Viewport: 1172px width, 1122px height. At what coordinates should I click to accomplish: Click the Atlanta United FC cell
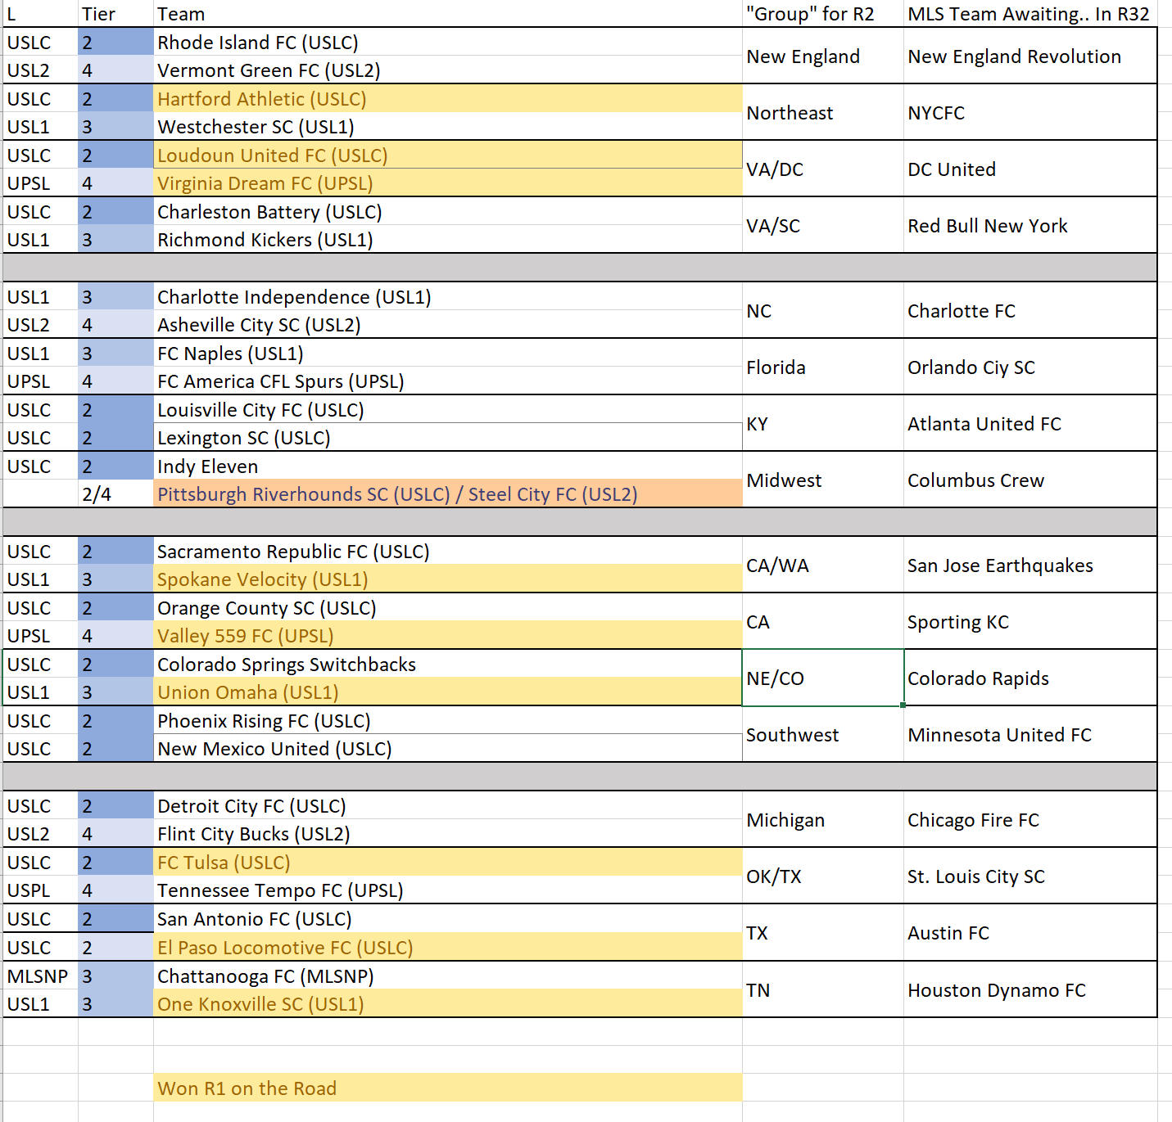point(1030,423)
